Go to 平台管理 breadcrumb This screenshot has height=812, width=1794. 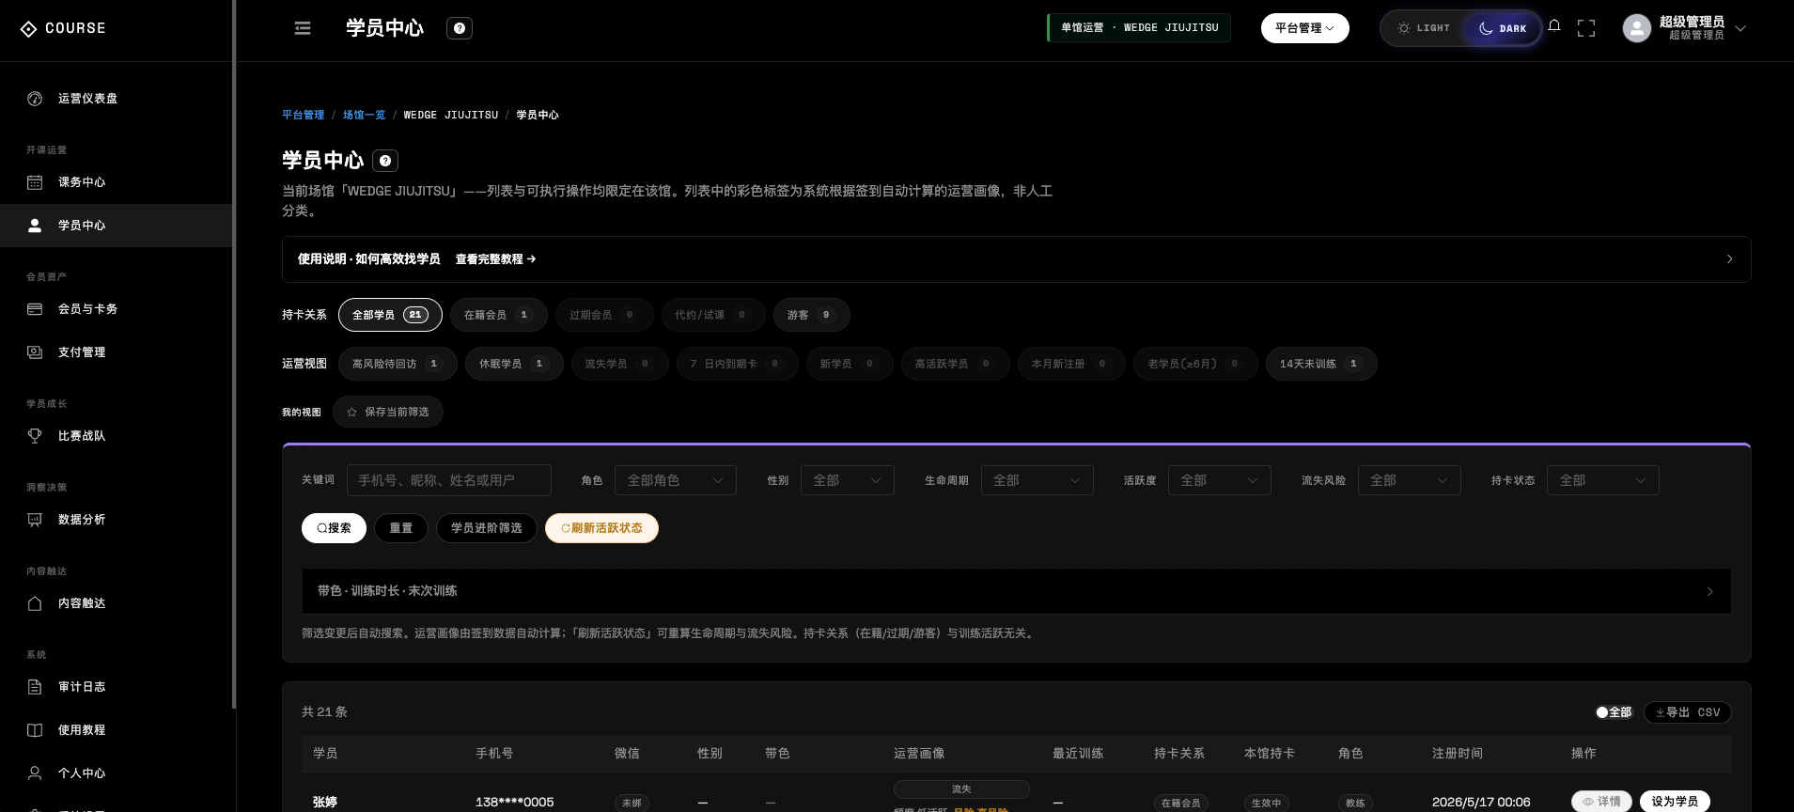coord(303,115)
